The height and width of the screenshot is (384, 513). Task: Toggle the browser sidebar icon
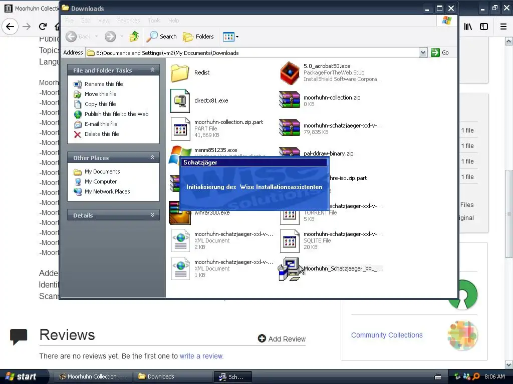(x=484, y=26)
